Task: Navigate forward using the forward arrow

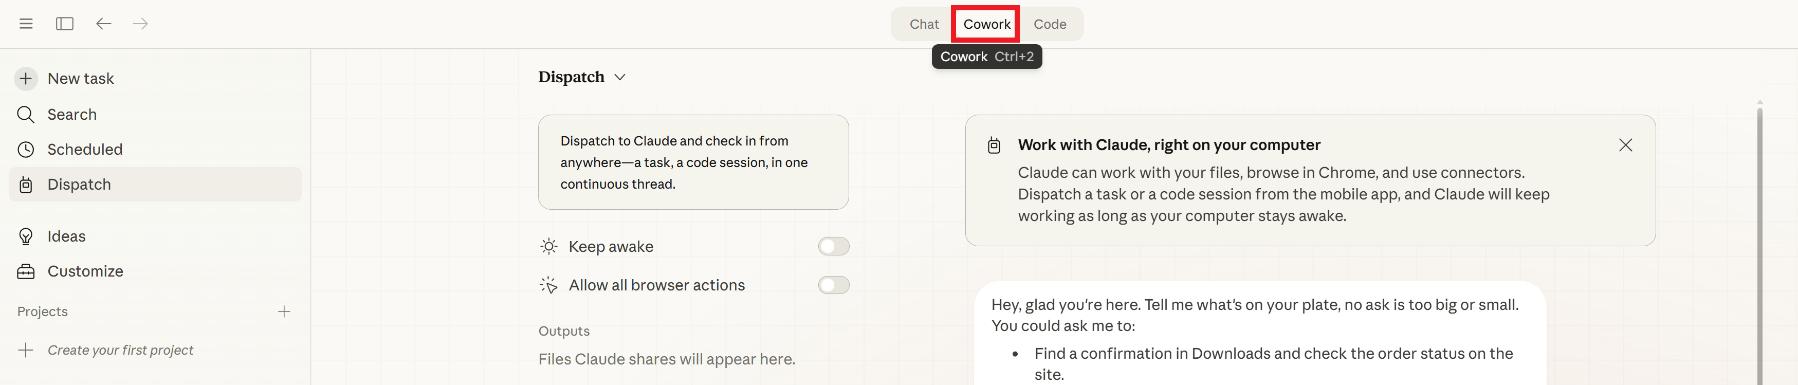Action: [140, 23]
